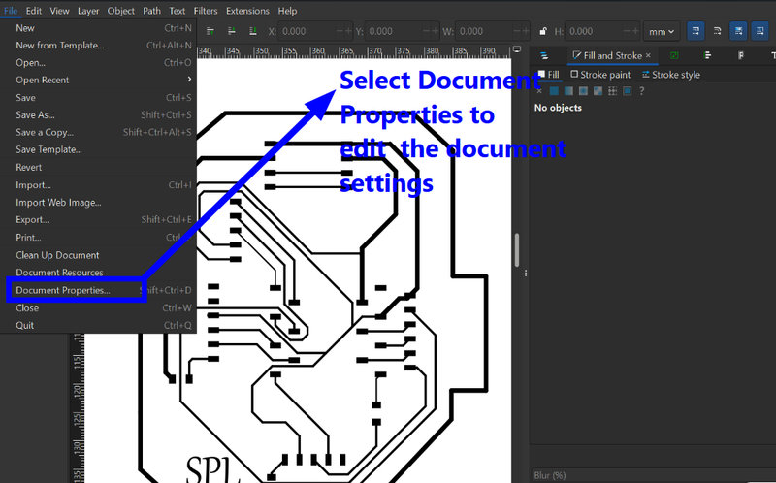The width and height of the screenshot is (776, 483).
Task: Expand the Open Recent submenu
Action: tap(99, 80)
